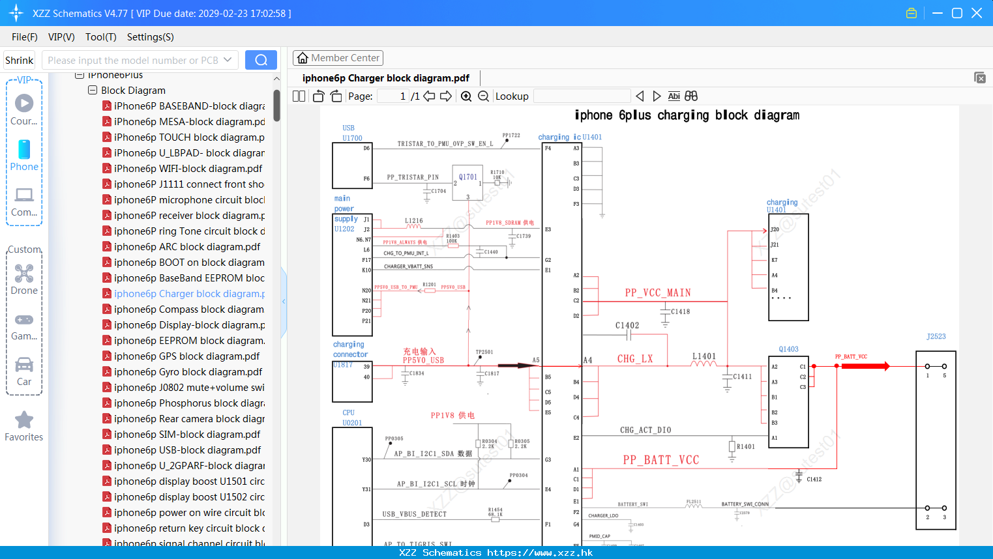Screen dimensions: 993x559
Task: Rotate the page clockwise
Action: (336, 96)
